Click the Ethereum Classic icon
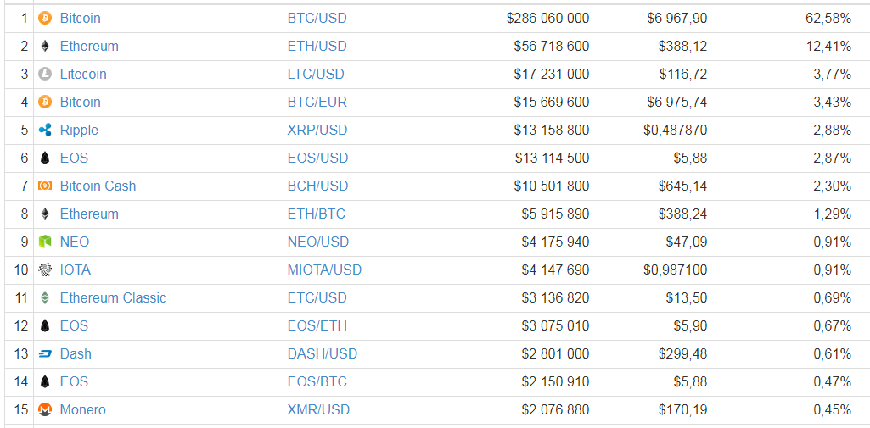The height and width of the screenshot is (428, 870). (x=45, y=298)
